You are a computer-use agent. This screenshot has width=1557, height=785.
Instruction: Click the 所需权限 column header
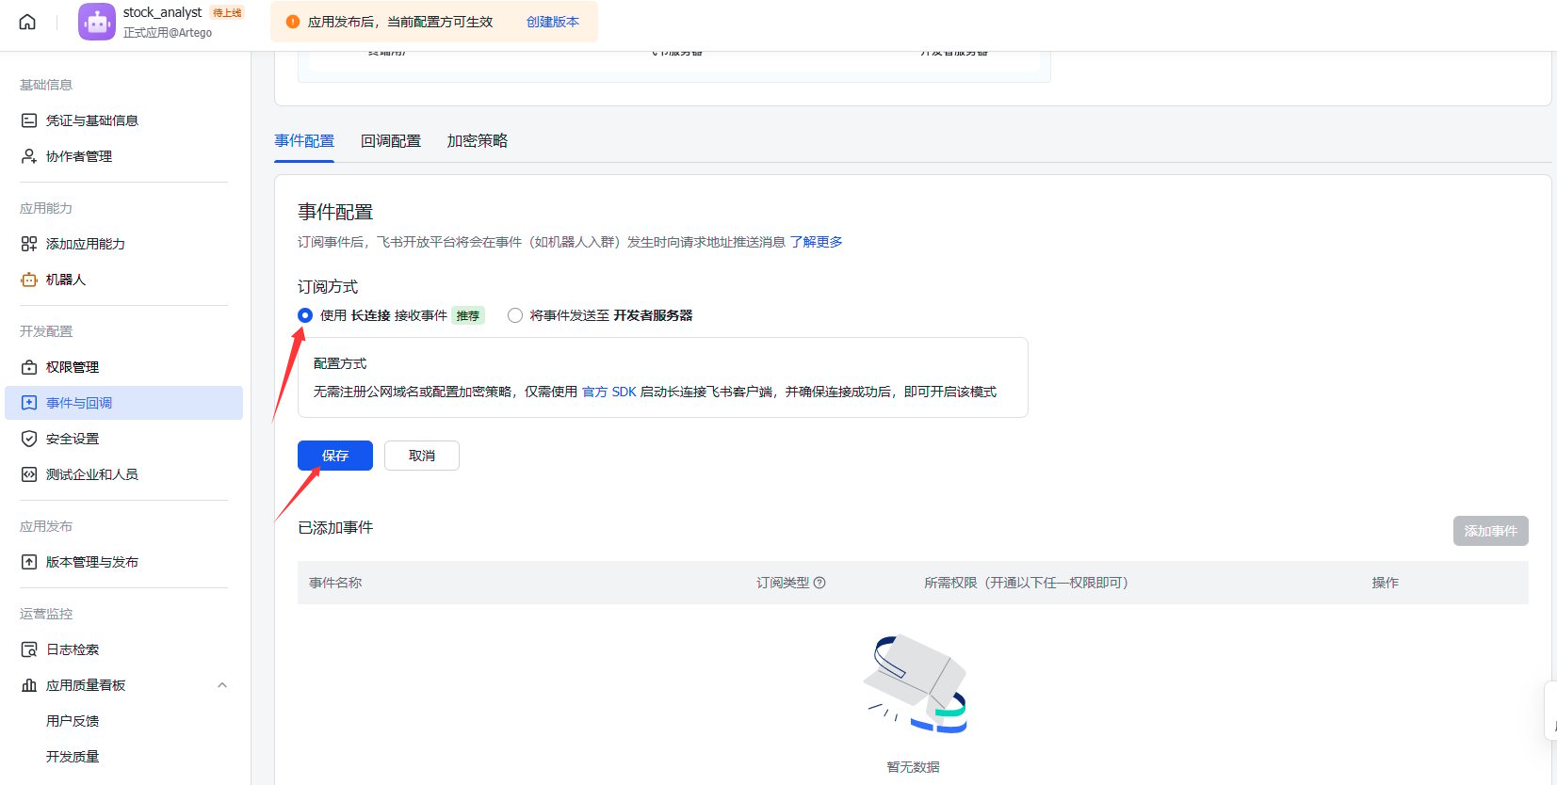[x=1026, y=583]
